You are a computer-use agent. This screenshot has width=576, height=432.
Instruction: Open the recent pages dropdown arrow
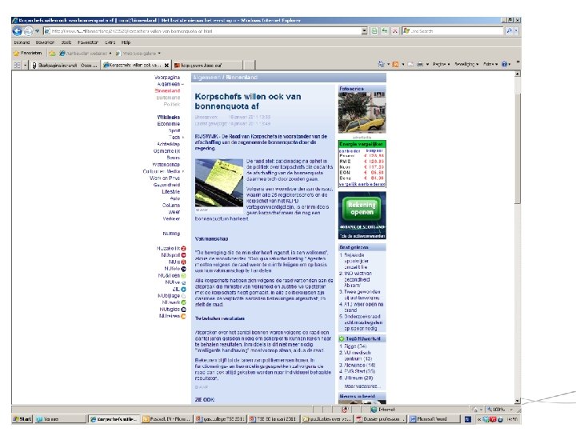point(37,31)
